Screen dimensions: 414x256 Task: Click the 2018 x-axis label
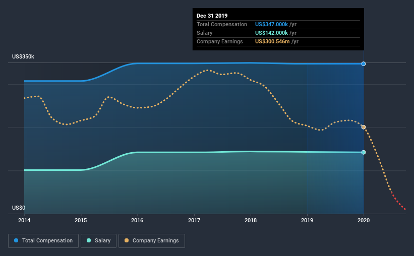(251, 220)
